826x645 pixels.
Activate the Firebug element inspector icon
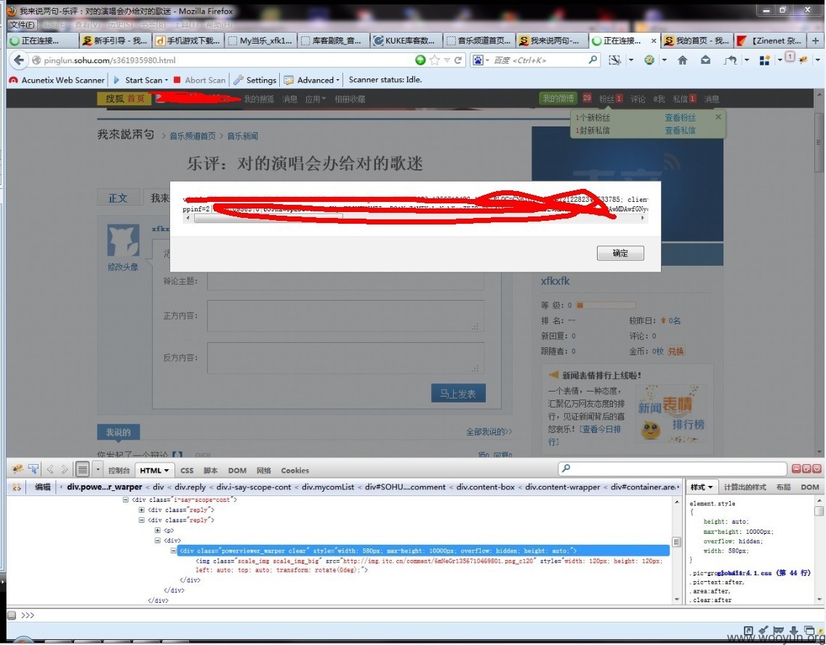click(33, 468)
